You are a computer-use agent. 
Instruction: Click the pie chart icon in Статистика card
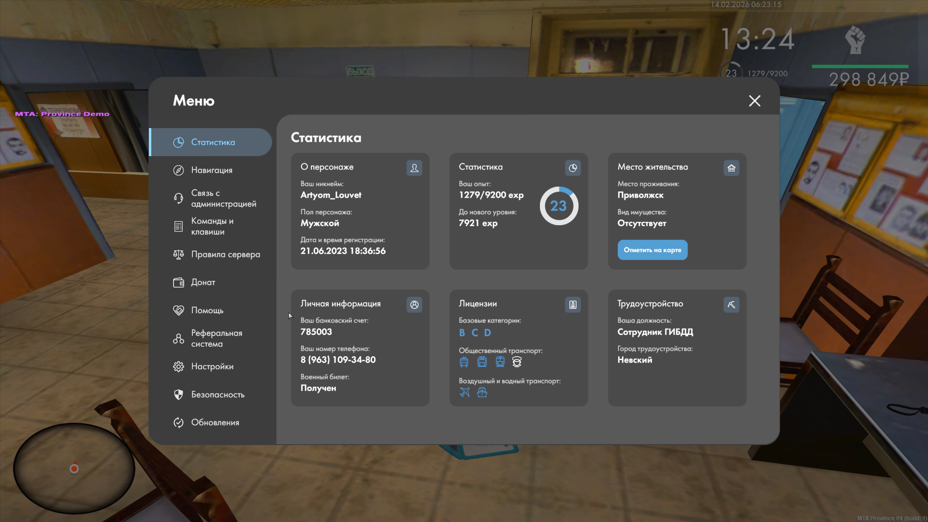[573, 168]
